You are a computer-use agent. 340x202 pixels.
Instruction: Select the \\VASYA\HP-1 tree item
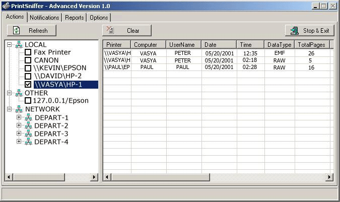[x=66, y=85]
